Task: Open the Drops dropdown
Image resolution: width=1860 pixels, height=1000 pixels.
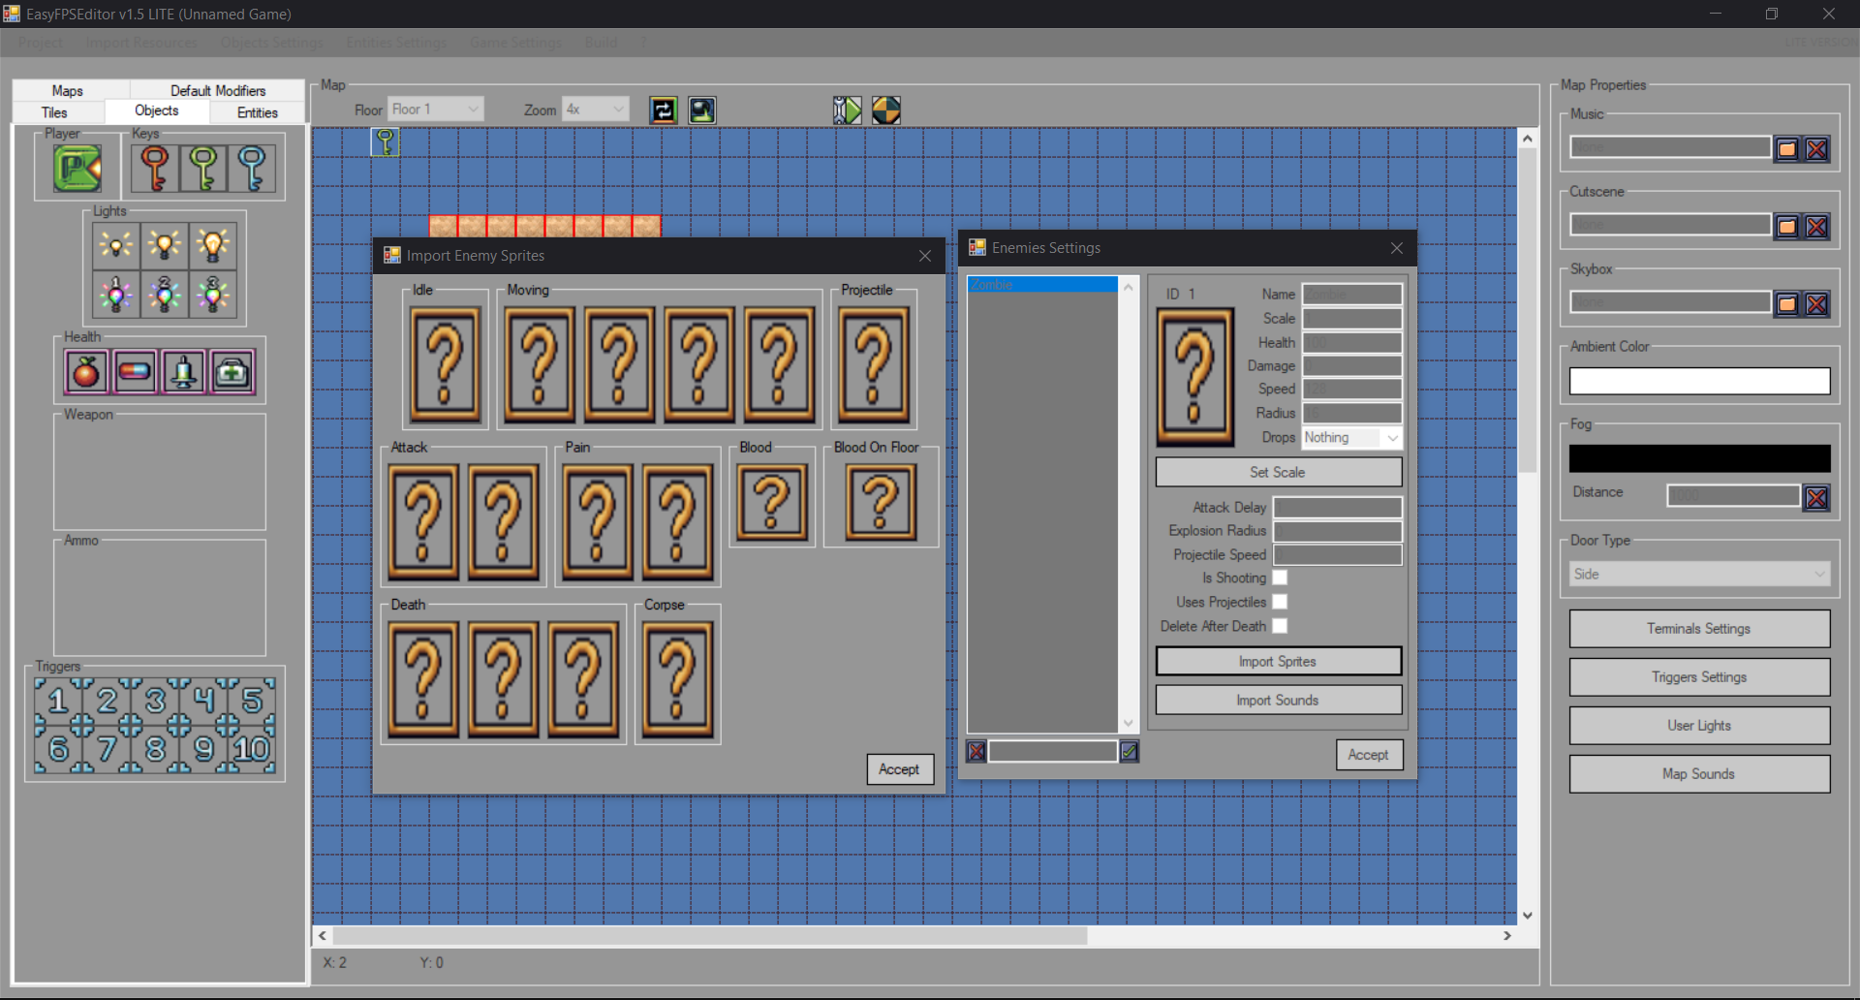Action: click(1352, 438)
